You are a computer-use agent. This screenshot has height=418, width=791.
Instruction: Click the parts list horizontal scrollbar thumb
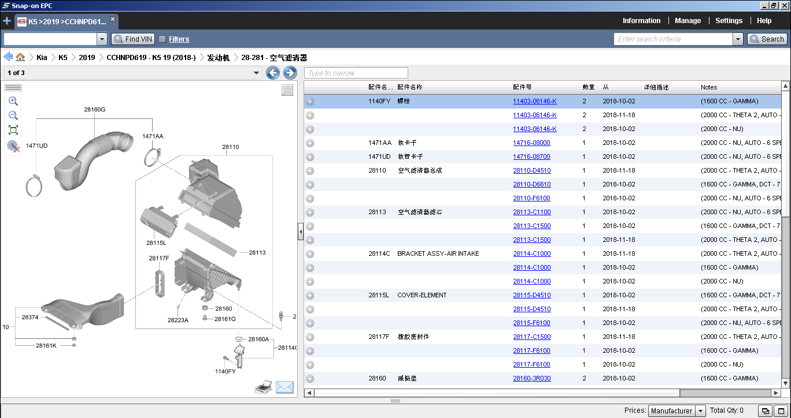click(x=496, y=393)
